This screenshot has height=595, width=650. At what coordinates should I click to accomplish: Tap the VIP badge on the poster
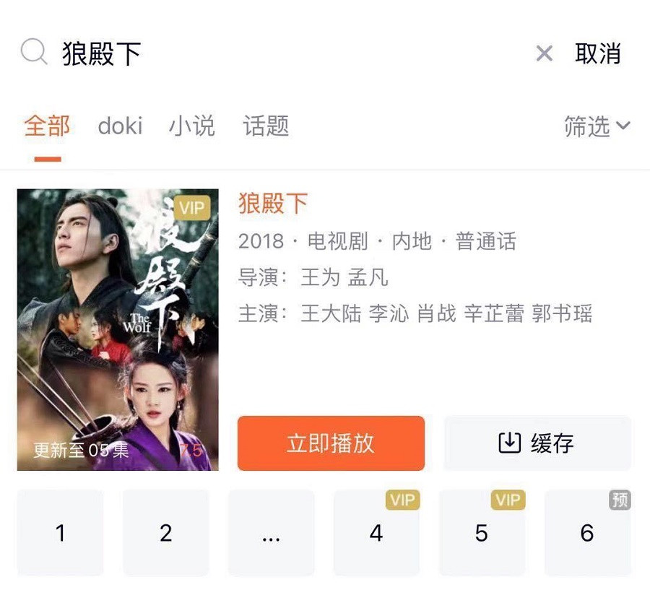coord(192,208)
